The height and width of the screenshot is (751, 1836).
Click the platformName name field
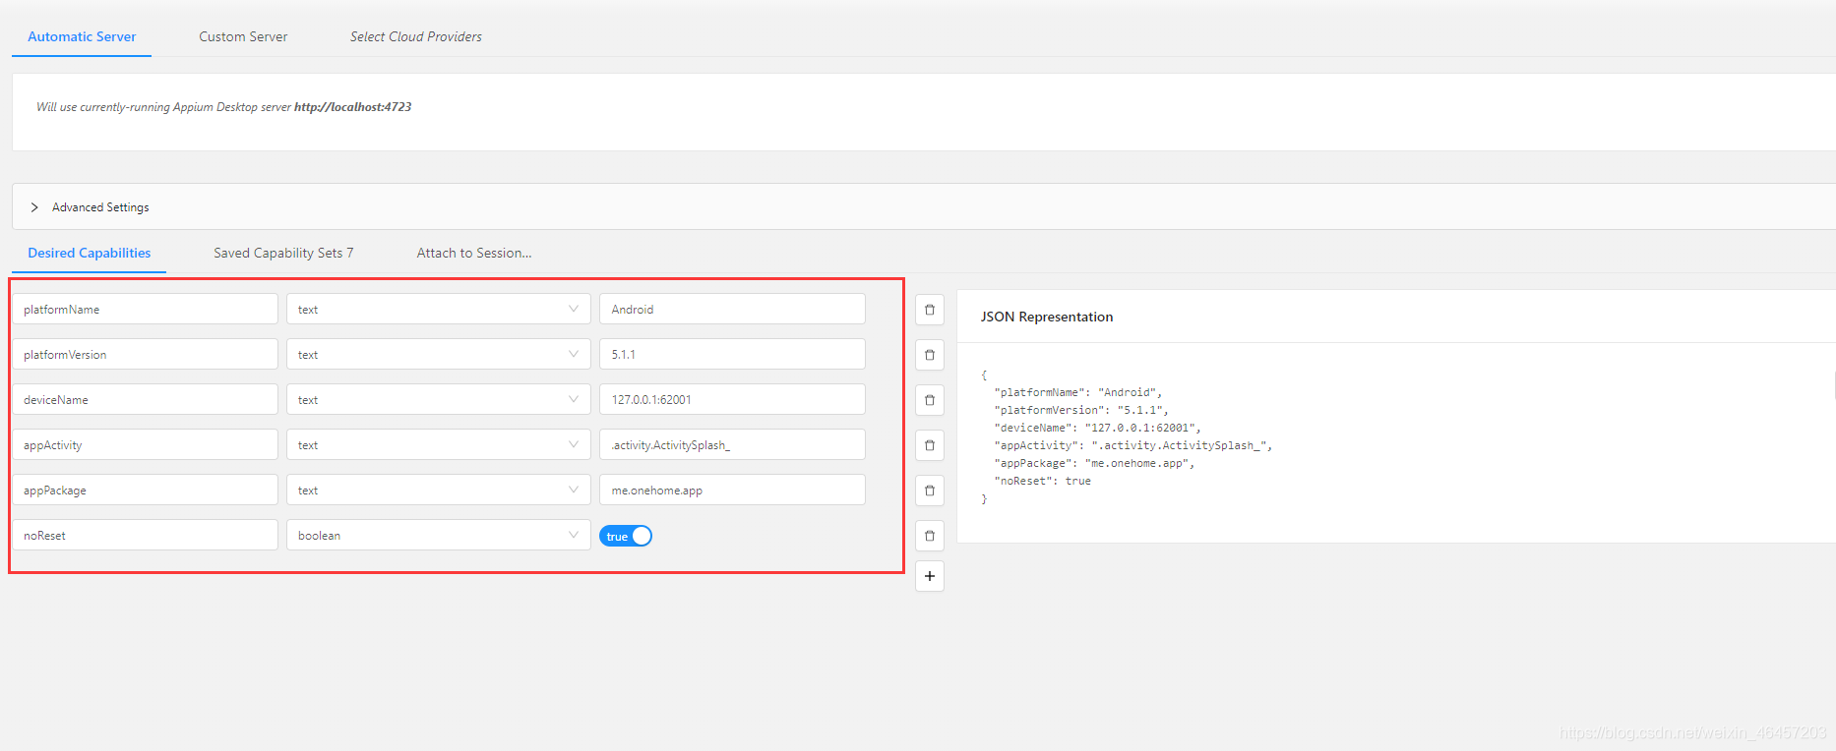pyautogui.click(x=146, y=309)
